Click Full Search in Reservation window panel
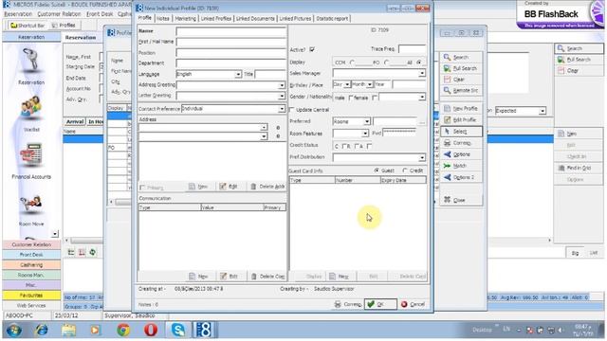Screen dimensions: 607x341 click(579, 60)
